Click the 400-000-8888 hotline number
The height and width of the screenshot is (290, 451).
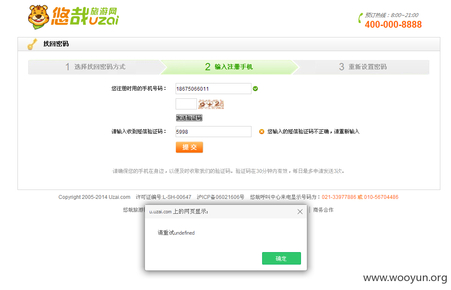coord(393,24)
